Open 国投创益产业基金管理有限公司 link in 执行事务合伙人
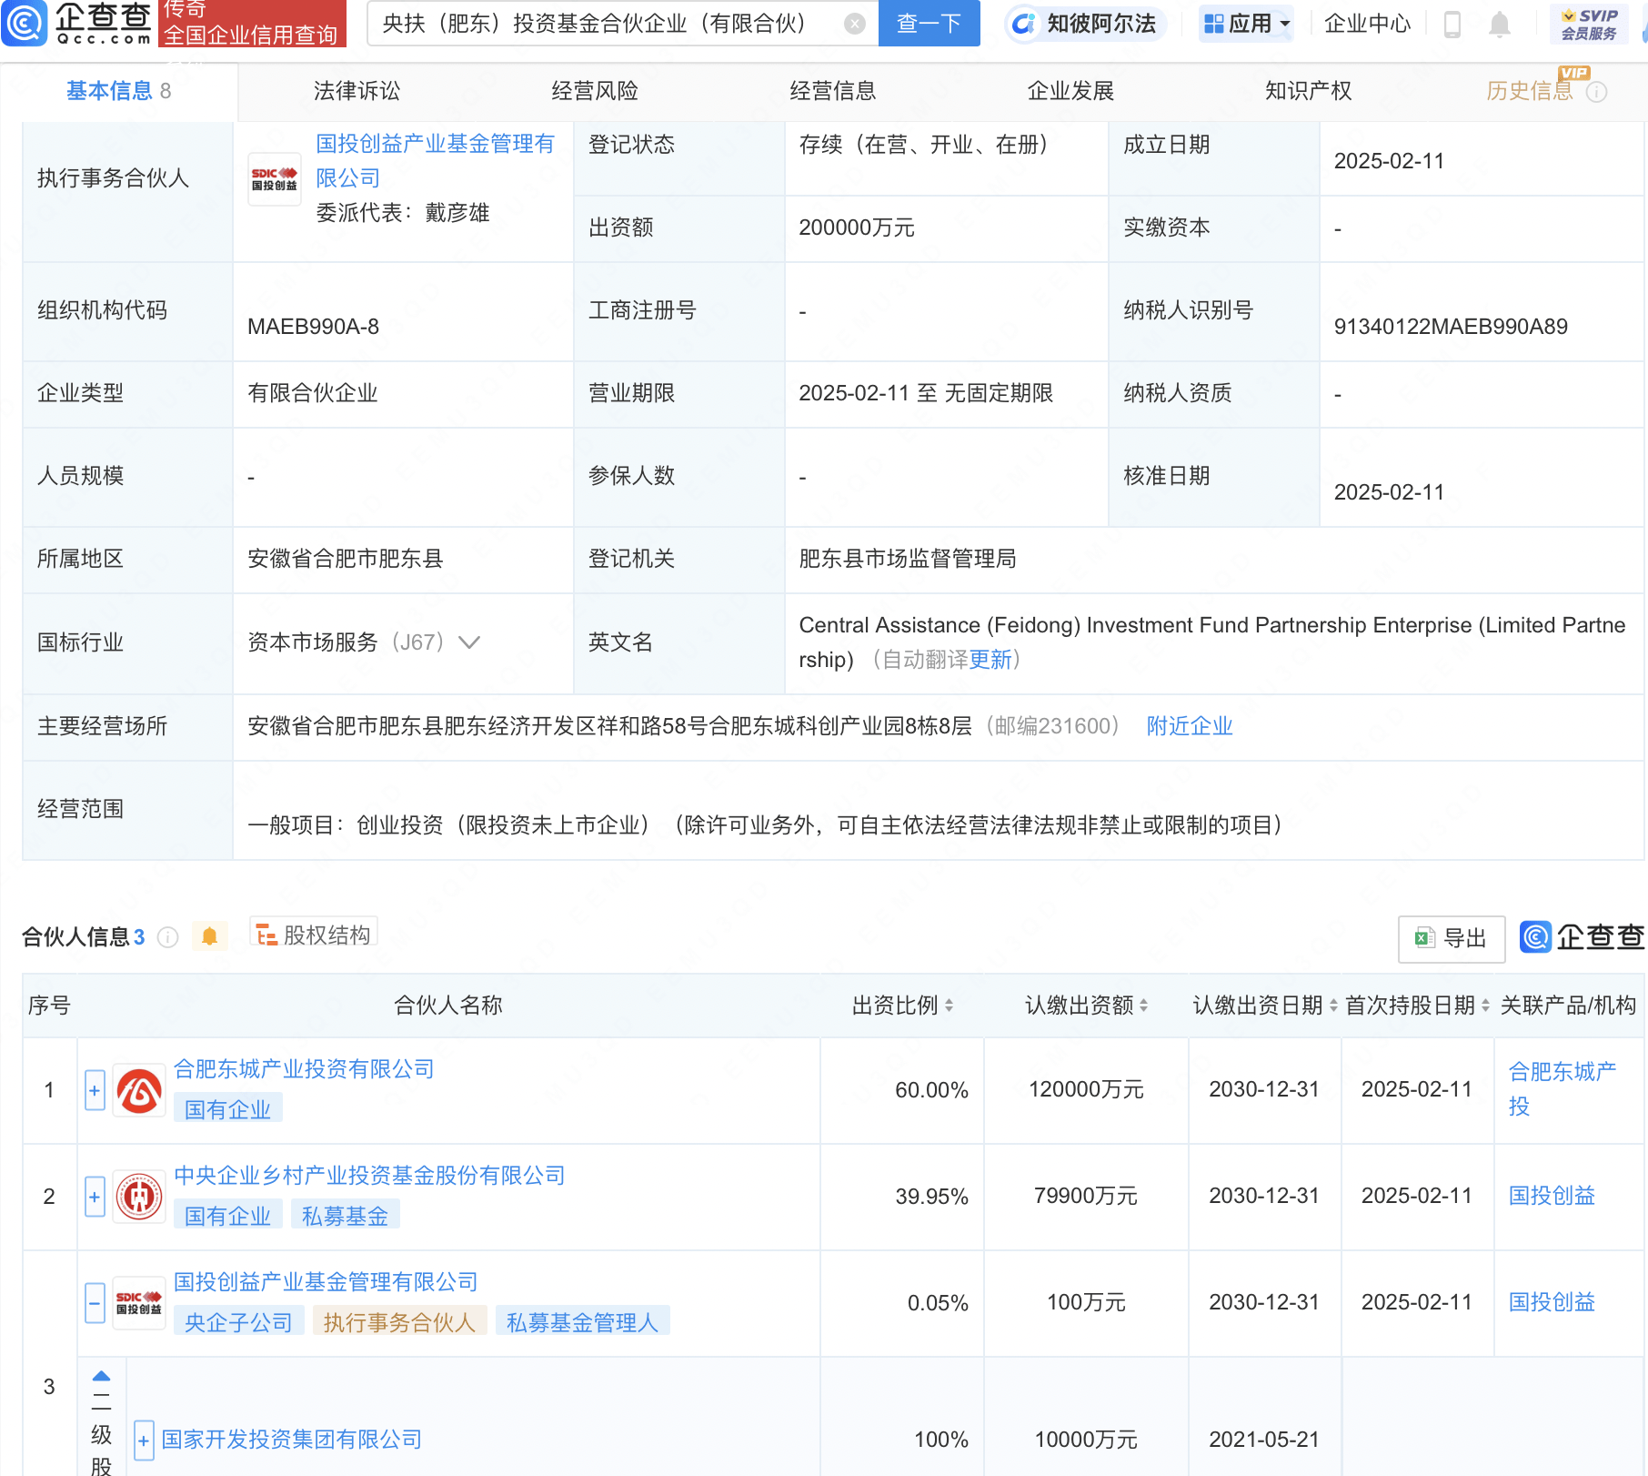The height and width of the screenshot is (1476, 1648). tap(435, 161)
